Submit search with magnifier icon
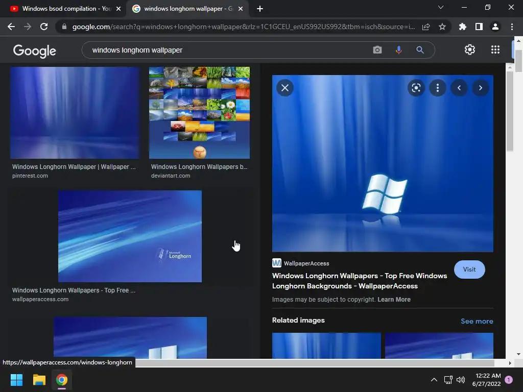This screenshot has width=523, height=392. [420, 50]
